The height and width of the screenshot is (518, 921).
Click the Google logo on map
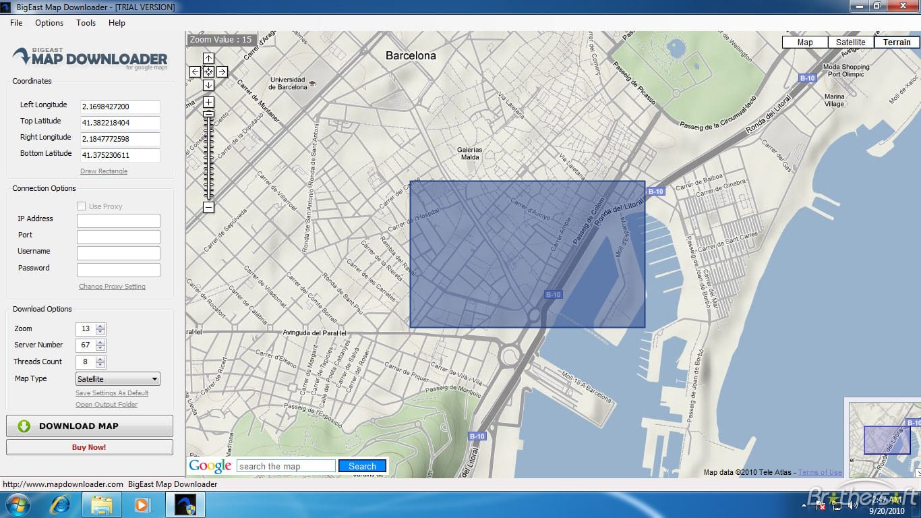210,466
